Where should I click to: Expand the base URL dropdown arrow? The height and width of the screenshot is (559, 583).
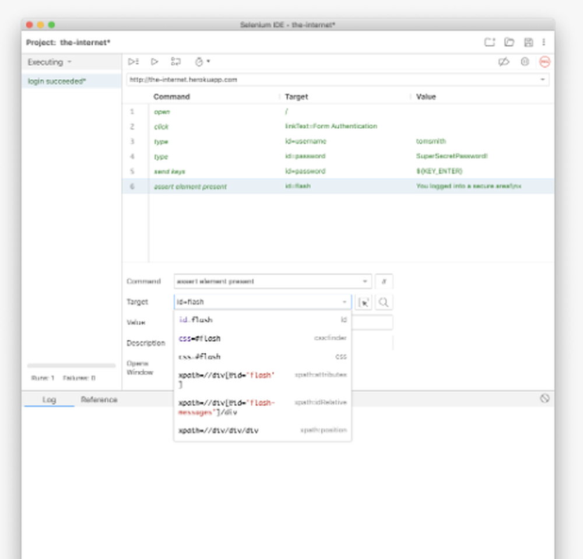(x=542, y=79)
